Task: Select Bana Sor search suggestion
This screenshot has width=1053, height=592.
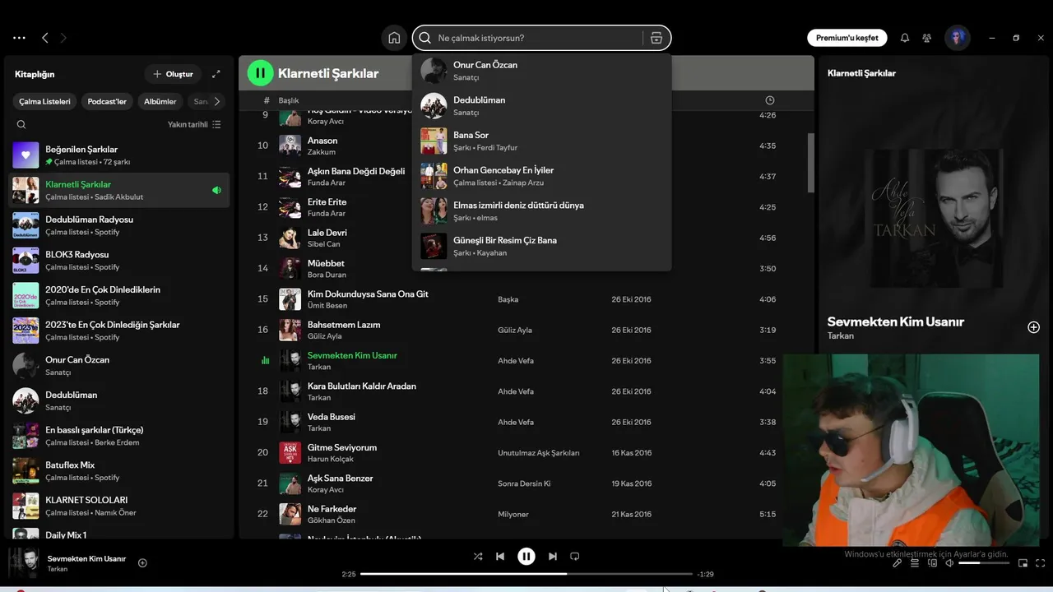Action: click(542, 141)
